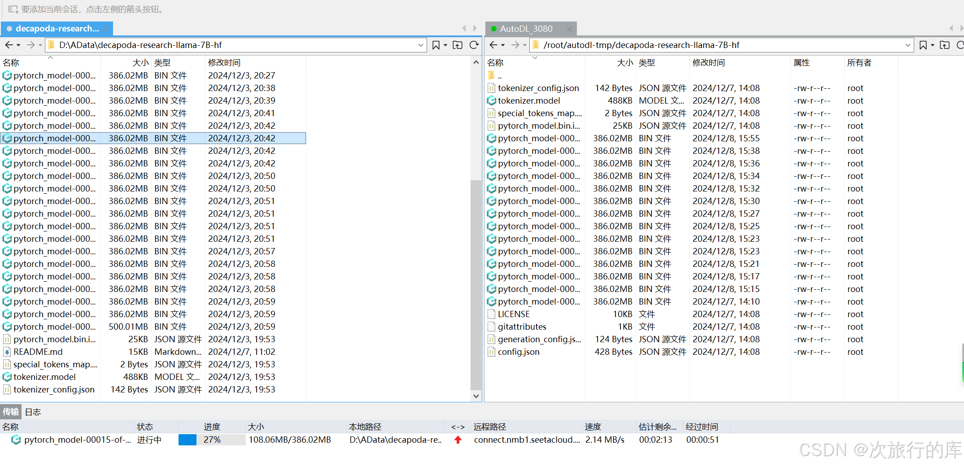
Task: Switch to decapoda-research local tab
Action: 57,29
